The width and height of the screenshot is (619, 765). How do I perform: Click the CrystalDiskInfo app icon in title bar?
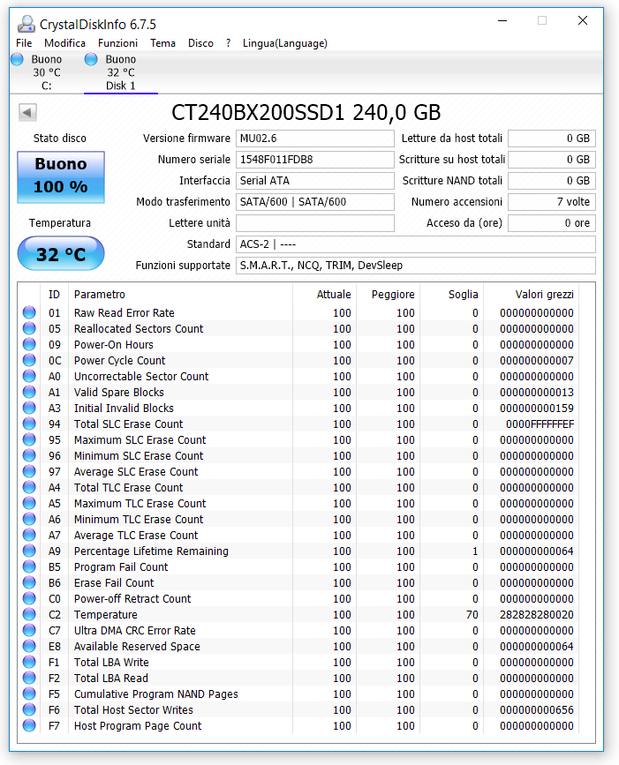point(26,24)
